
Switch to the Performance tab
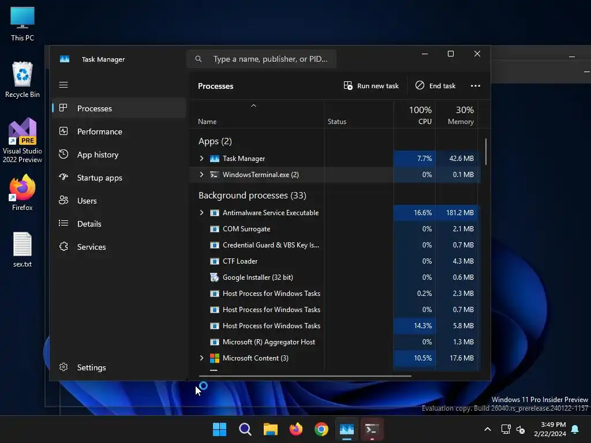click(119, 132)
